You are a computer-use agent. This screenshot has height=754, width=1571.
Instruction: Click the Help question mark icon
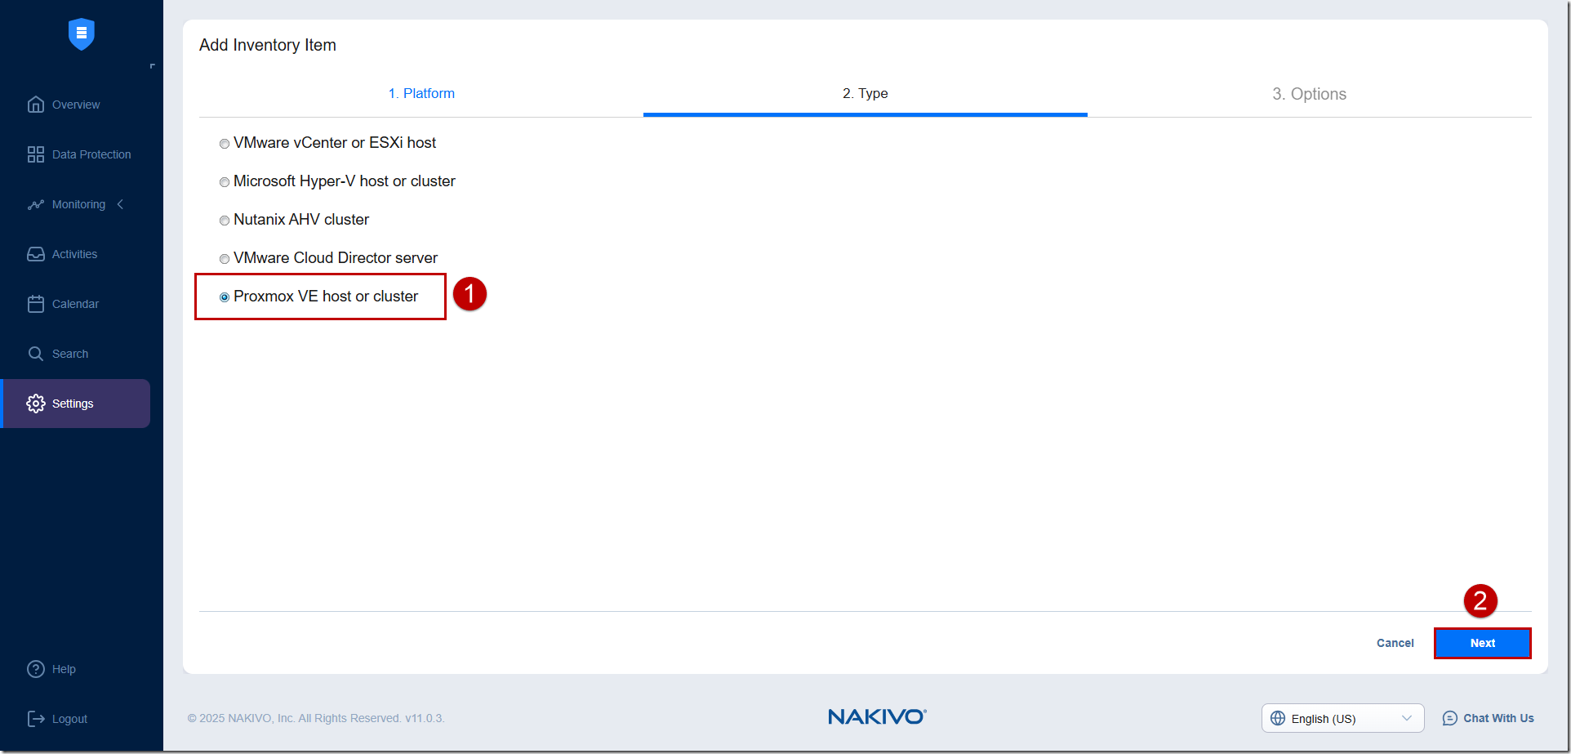36,669
